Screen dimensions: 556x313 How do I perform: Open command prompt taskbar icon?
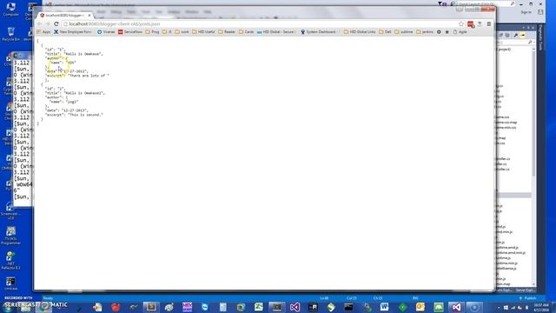tap(348, 307)
